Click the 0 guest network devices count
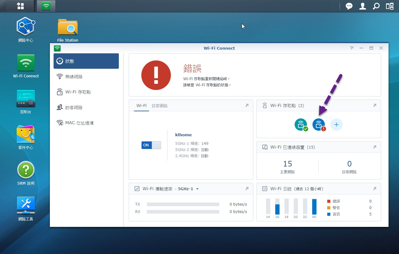 click(x=349, y=163)
